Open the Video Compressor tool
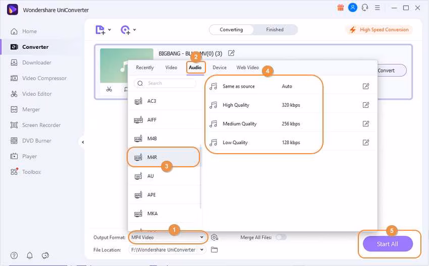429x266 pixels. coord(38,78)
